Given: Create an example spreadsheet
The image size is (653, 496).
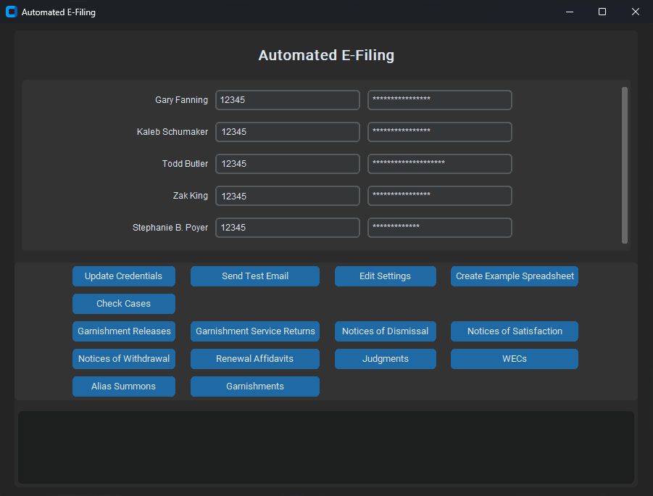Looking at the screenshot, I should pos(514,276).
